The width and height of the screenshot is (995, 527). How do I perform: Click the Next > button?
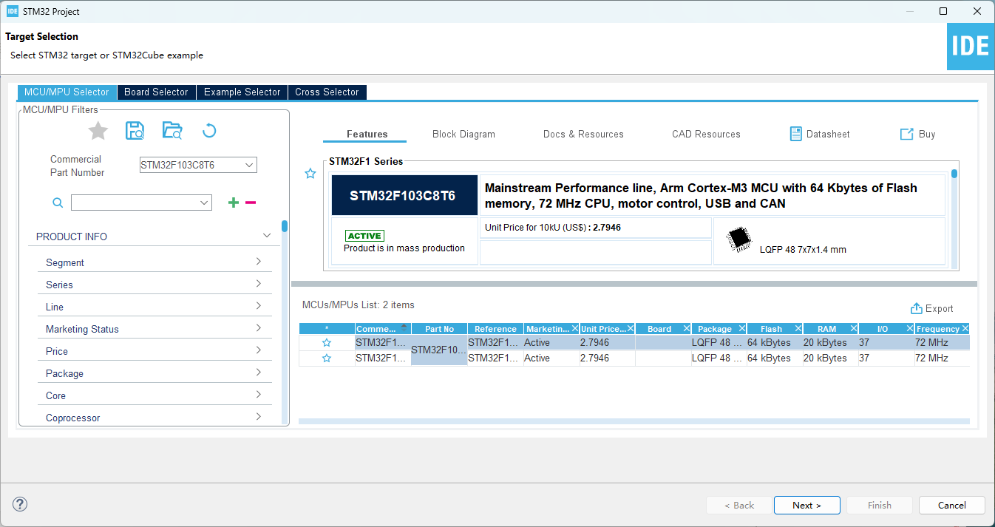(x=806, y=506)
